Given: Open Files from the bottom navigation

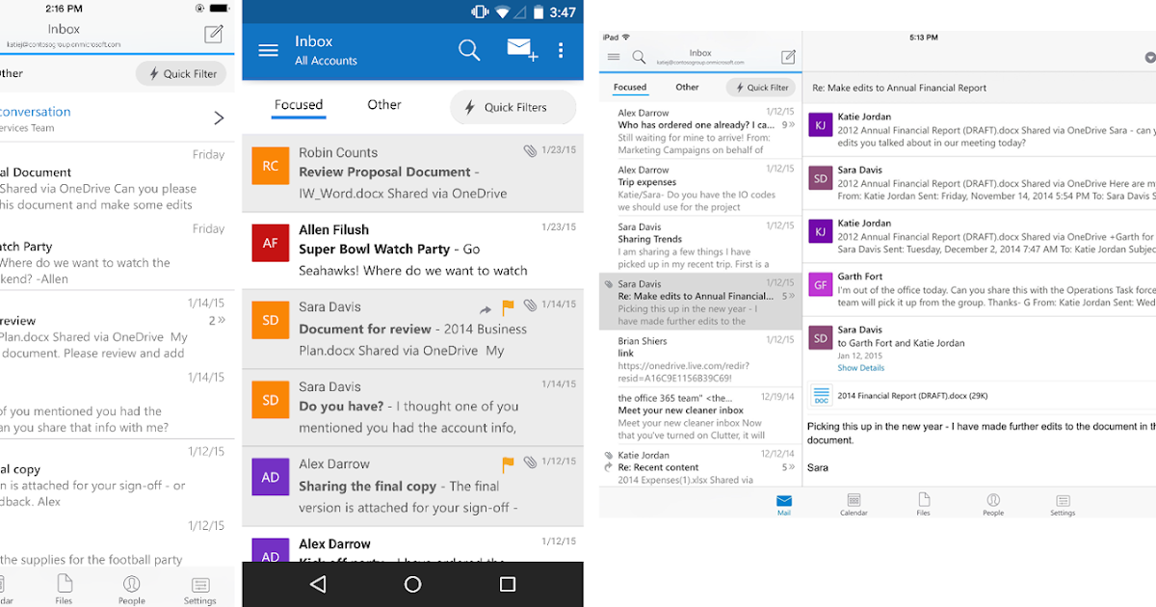Looking at the screenshot, I should tap(924, 502).
